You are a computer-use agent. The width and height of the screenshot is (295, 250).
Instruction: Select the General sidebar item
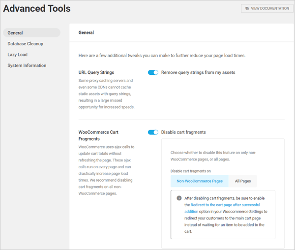point(31,33)
